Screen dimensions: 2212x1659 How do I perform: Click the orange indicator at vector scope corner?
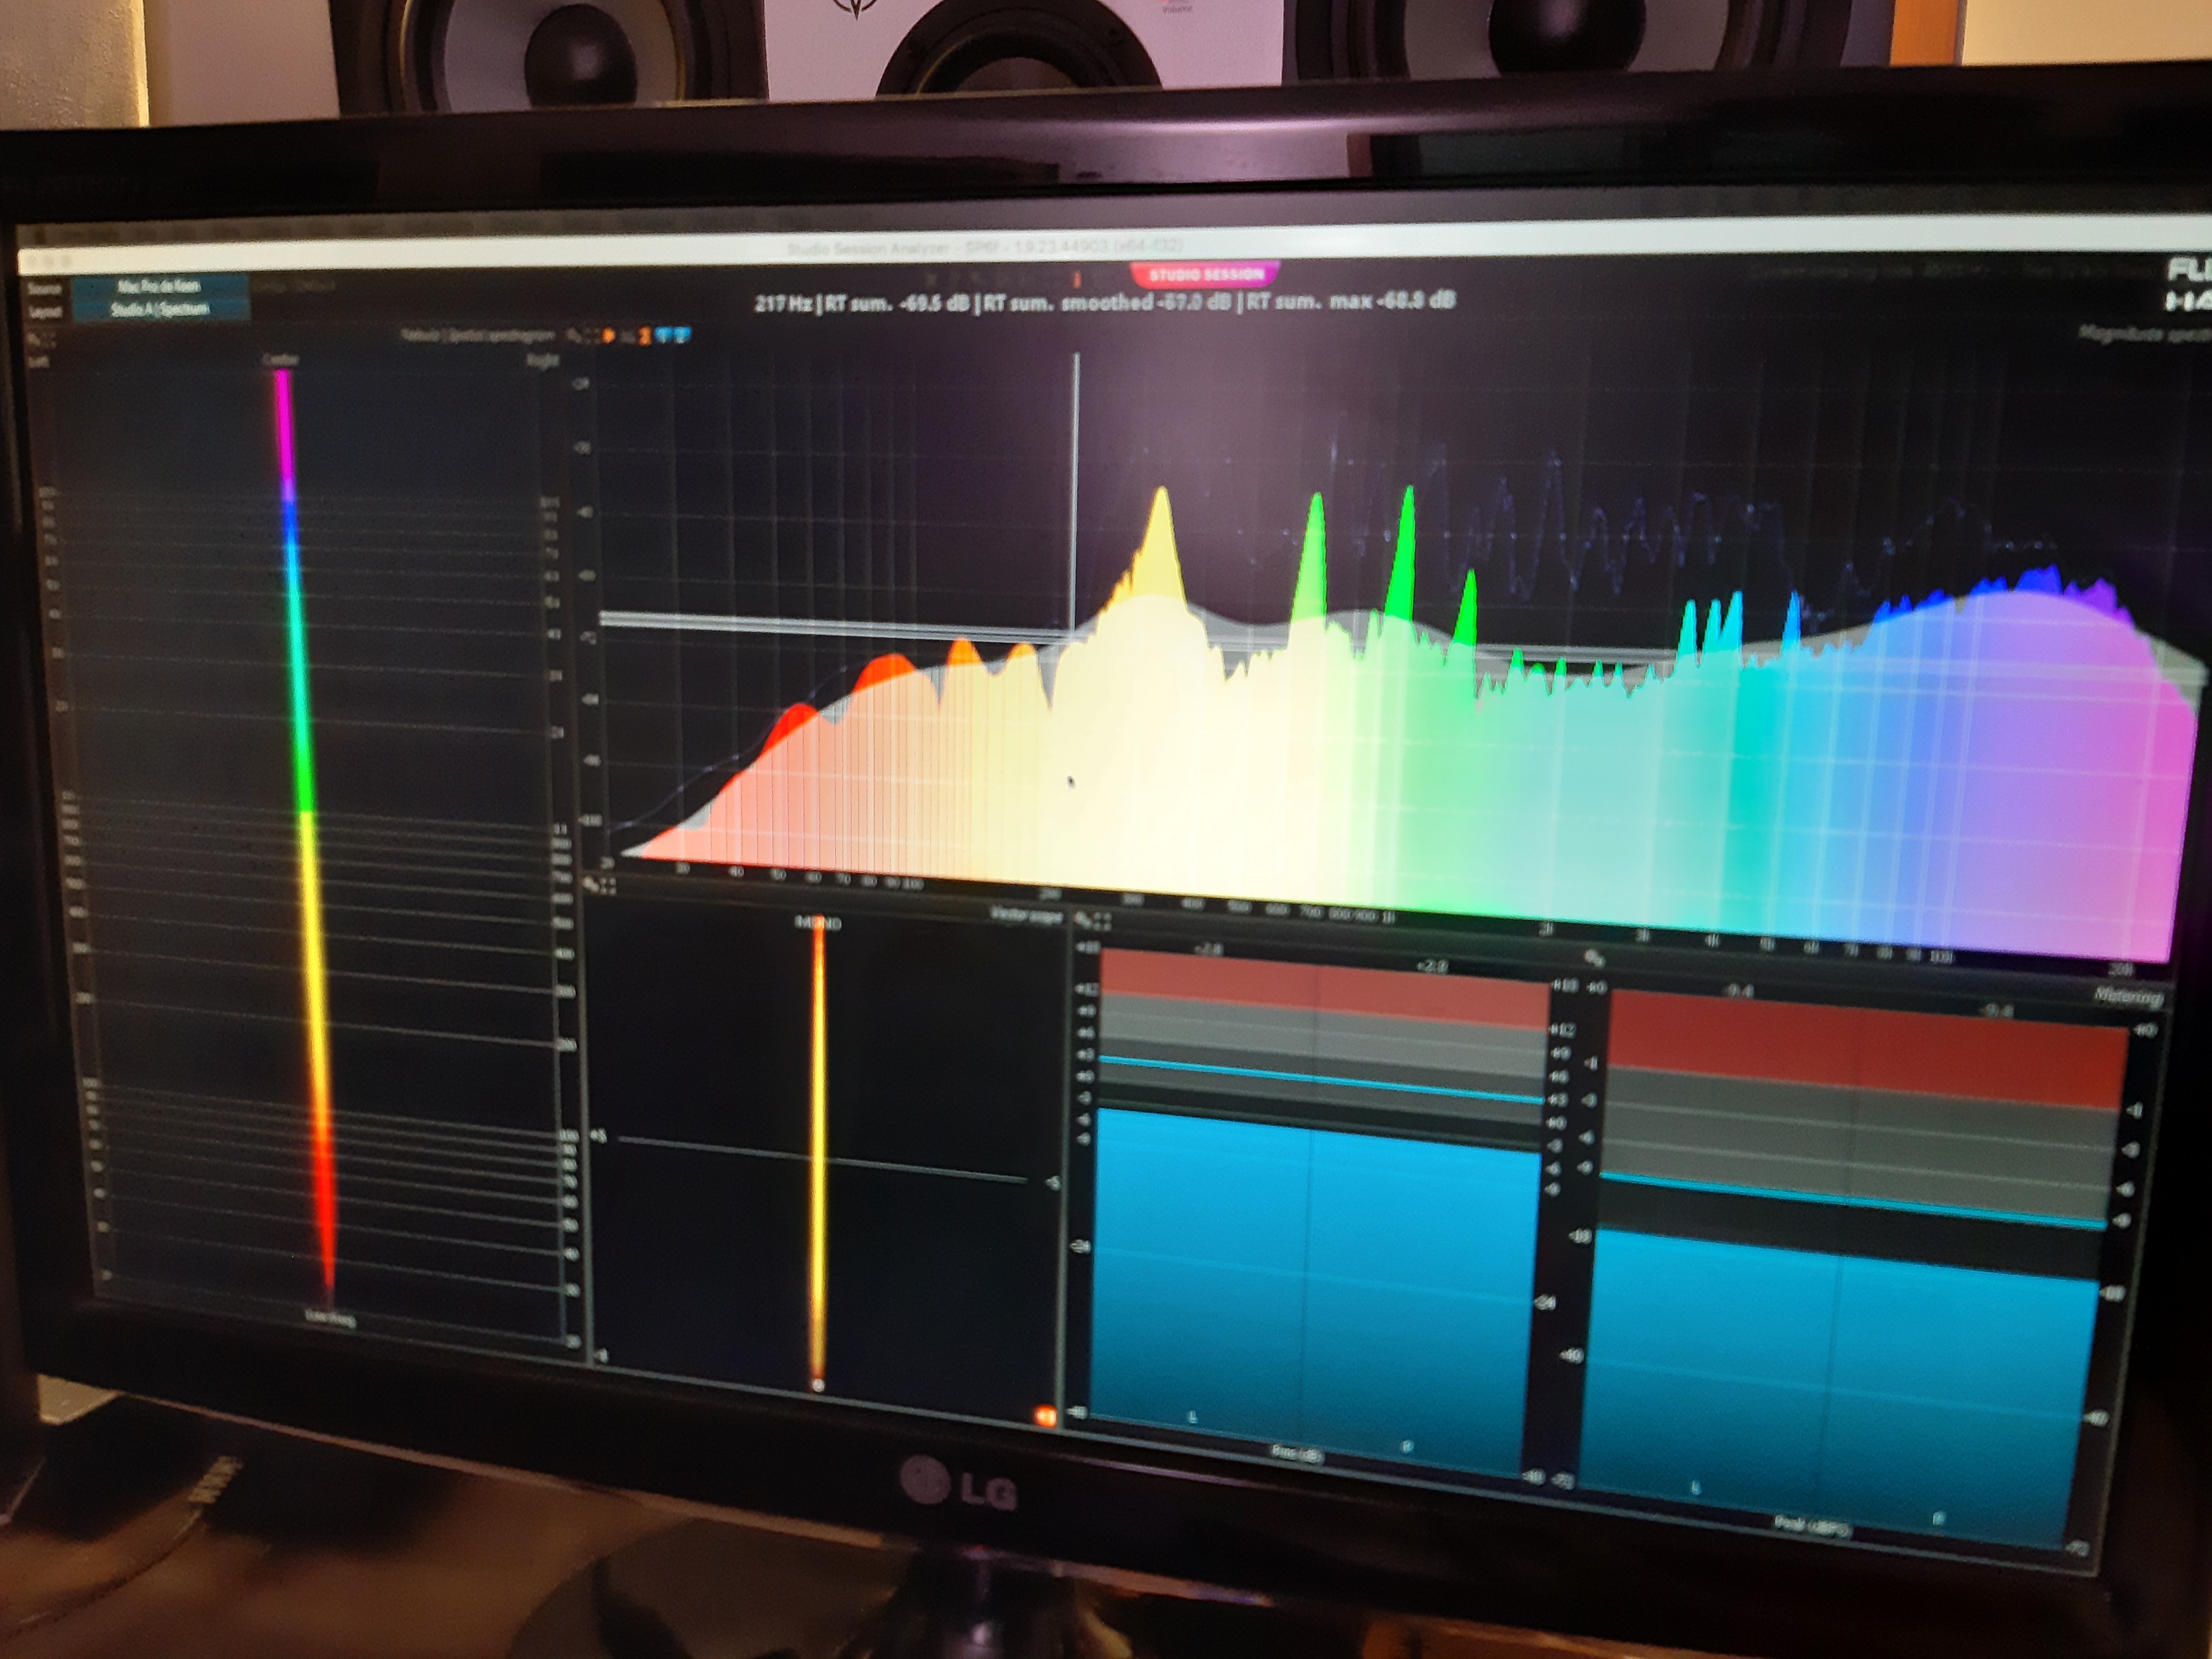(1045, 1415)
